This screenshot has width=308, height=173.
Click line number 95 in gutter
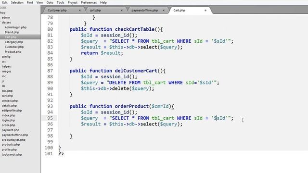pyautogui.click(x=50, y=118)
